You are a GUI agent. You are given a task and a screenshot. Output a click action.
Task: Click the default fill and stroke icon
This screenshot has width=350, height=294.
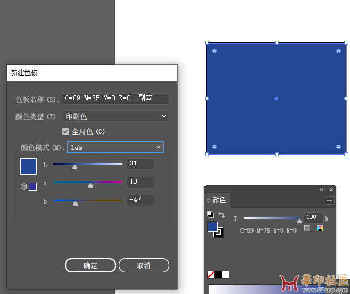click(211, 215)
